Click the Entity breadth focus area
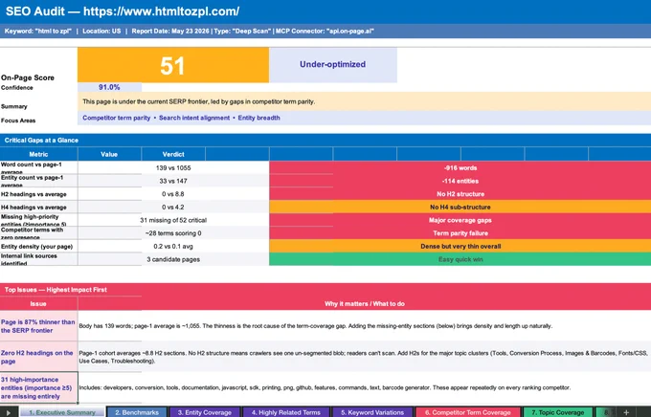651x417 pixels. [258, 118]
